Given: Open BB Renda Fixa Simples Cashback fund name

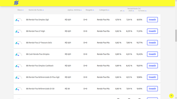Looking at the screenshot, I should [x=40, y=66].
